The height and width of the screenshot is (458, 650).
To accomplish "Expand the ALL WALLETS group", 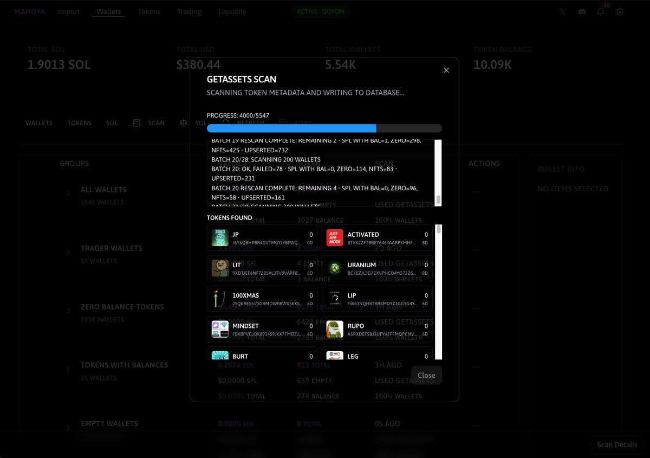I will 68,193.
